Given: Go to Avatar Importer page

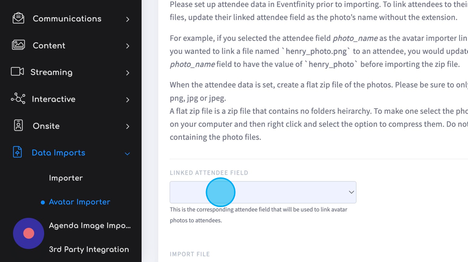Looking at the screenshot, I should coord(79,202).
